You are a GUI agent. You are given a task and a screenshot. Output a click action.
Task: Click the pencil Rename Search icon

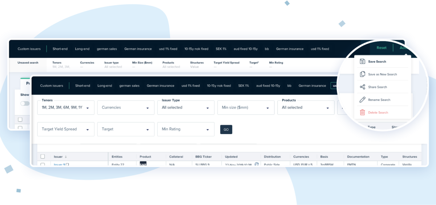362,100
